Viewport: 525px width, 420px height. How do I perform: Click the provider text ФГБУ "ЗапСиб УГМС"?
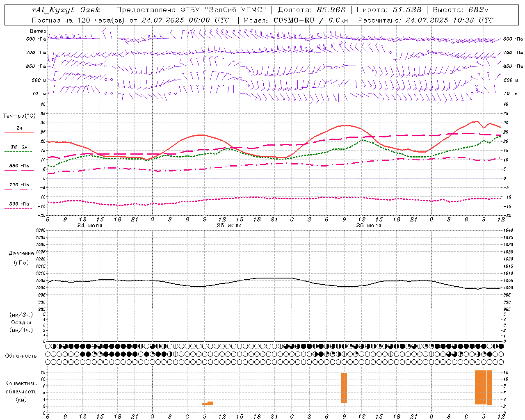point(224,10)
